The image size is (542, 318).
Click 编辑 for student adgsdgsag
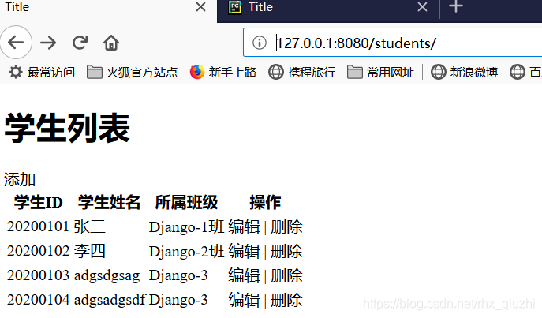tap(244, 275)
